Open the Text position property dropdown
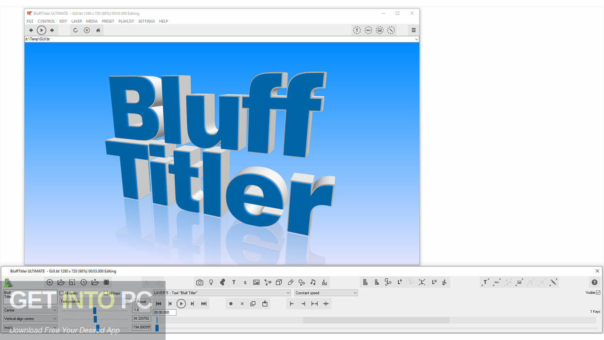The height and width of the screenshot is (340, 604). click(95, 301)
